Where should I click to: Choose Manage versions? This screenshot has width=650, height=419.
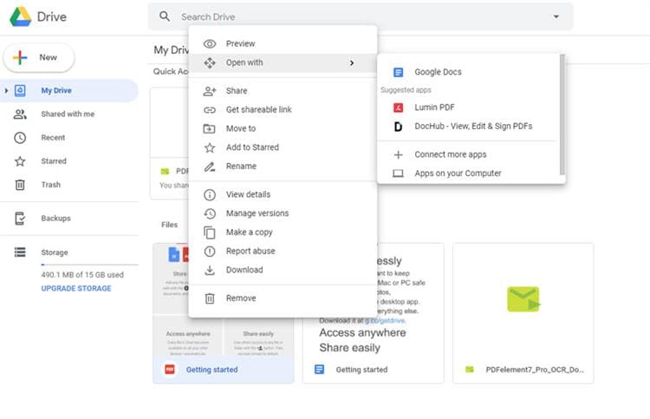[x=283, y=213]
